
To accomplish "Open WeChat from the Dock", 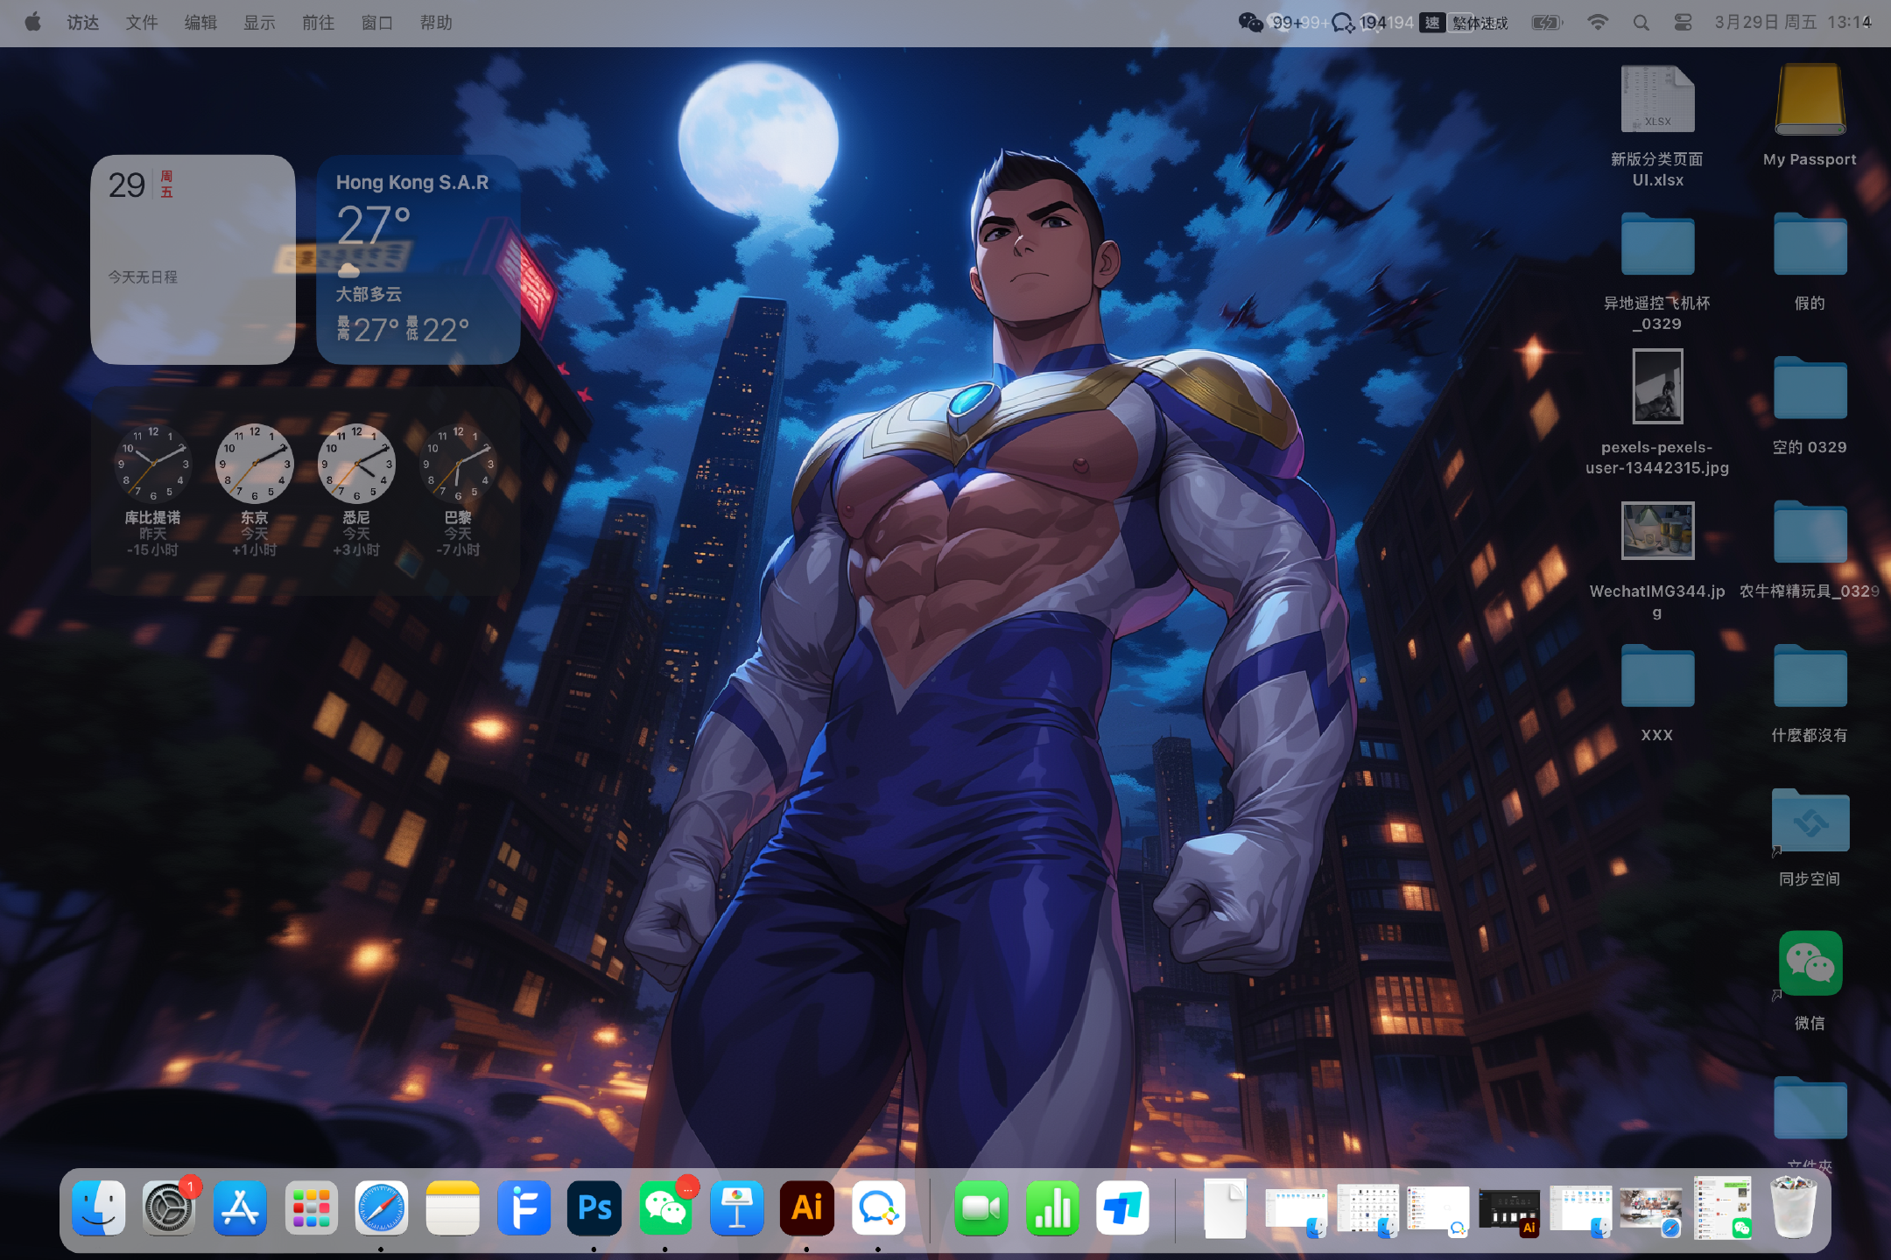I will pos(665,1208).
